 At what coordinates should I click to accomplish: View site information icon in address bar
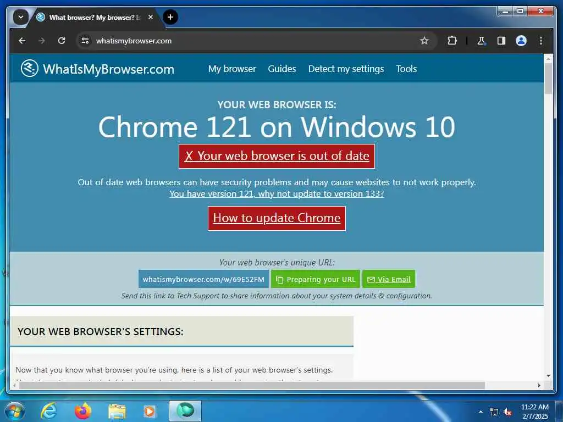tap(85, 41)
